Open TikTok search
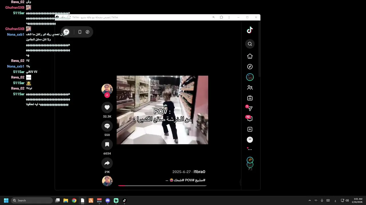 coord(250,44)
